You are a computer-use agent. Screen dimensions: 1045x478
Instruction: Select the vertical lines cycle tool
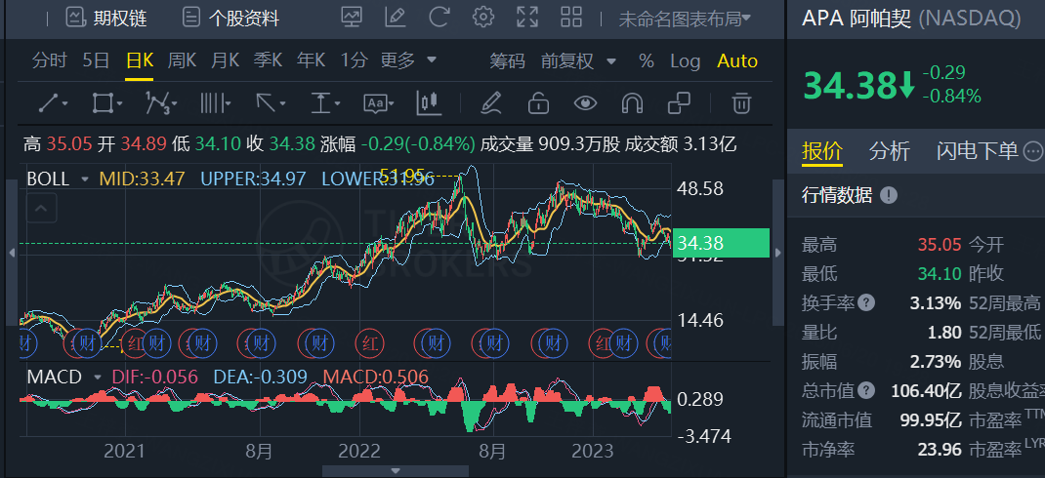[215, 103]
